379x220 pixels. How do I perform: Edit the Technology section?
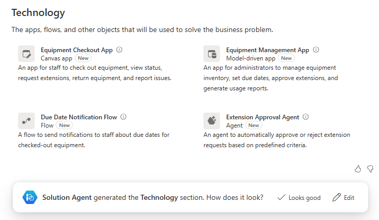coord(343,197)
